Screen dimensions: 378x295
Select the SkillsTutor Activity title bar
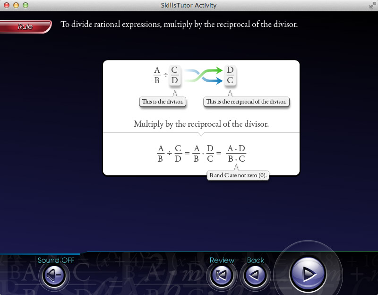click(x=189, y=5)
